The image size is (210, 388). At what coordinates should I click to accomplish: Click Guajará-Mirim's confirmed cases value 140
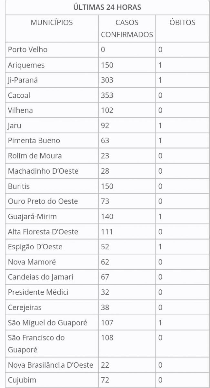click(x=107, y=216)
